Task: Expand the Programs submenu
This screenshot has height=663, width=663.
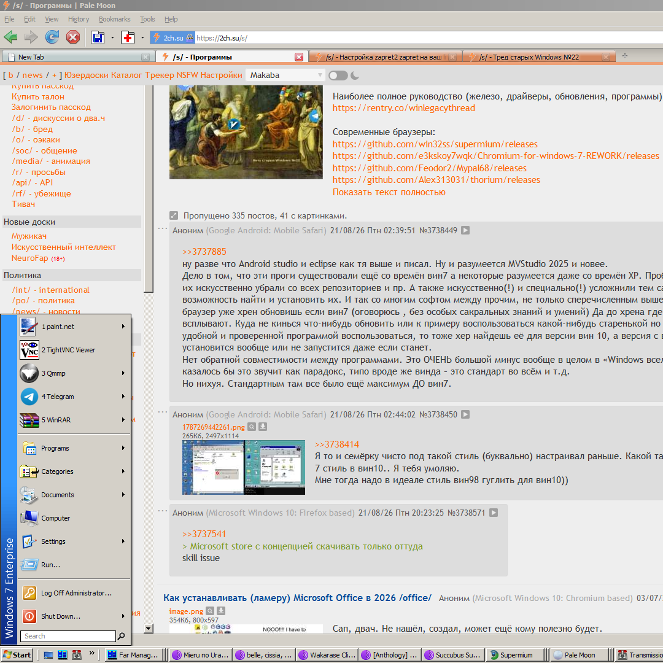Action: [x=74, y=448]
